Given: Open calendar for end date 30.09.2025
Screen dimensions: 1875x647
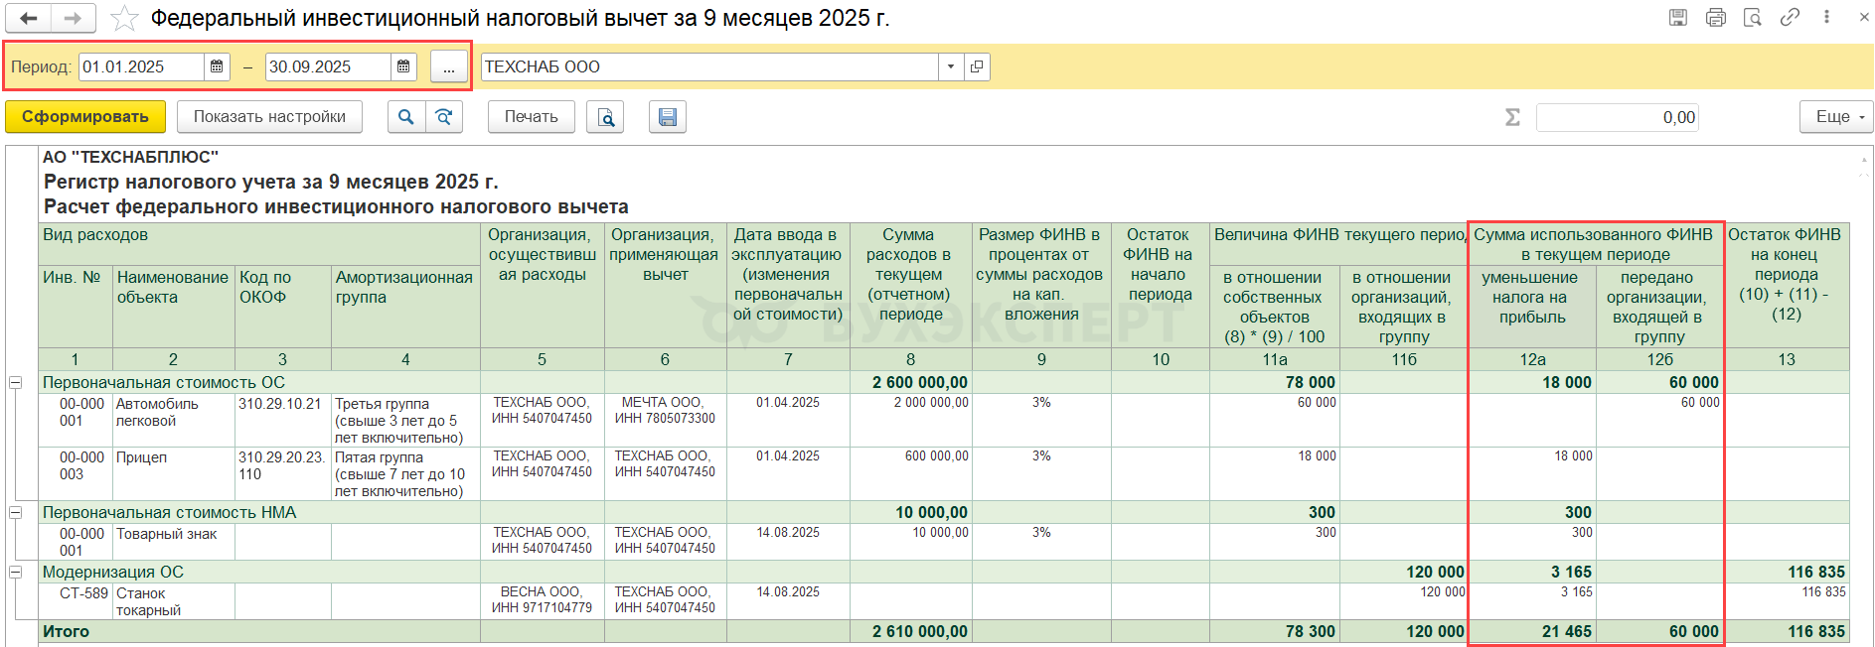Looking at the screenshot, I should (x=403, y=66).
